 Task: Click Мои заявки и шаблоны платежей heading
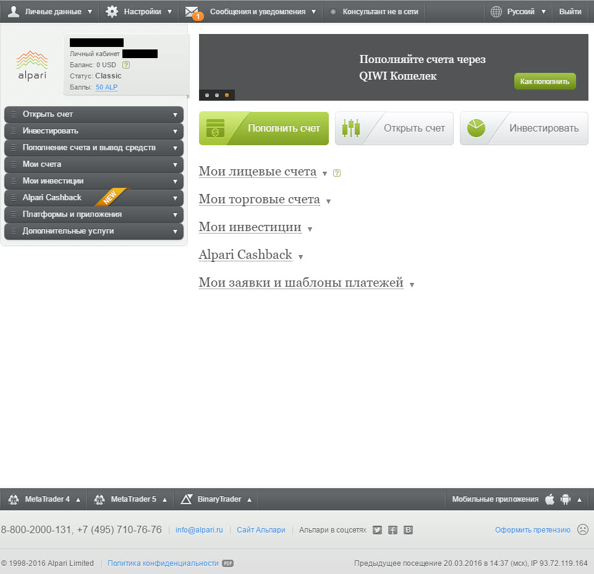pyautogui.click(x=301, y=282)
